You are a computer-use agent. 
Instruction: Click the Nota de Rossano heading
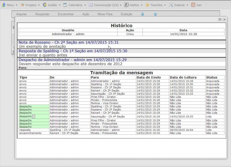tap(68, 42)
